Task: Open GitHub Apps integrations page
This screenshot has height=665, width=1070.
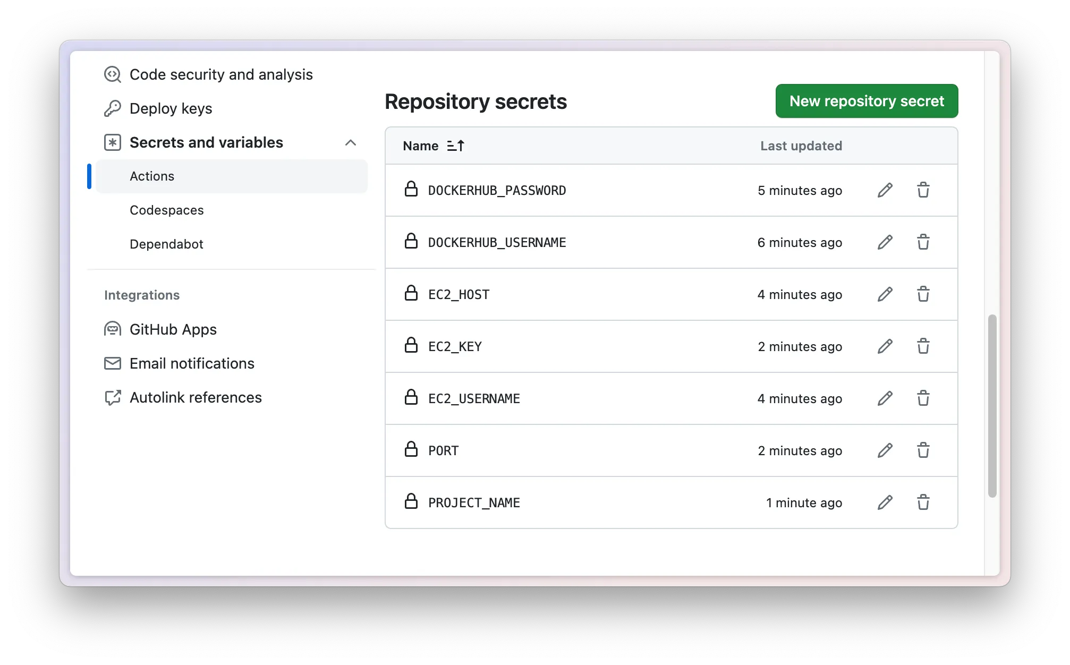Action: pyautogui.click(x=173, y=329)
